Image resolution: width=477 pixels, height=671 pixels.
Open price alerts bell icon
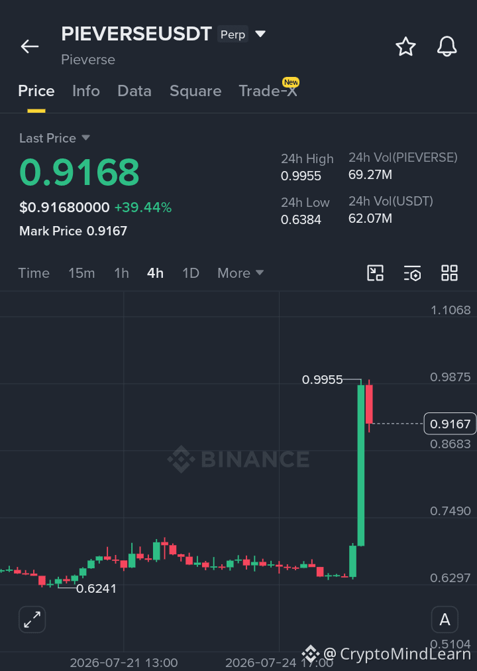pos(447,46)
